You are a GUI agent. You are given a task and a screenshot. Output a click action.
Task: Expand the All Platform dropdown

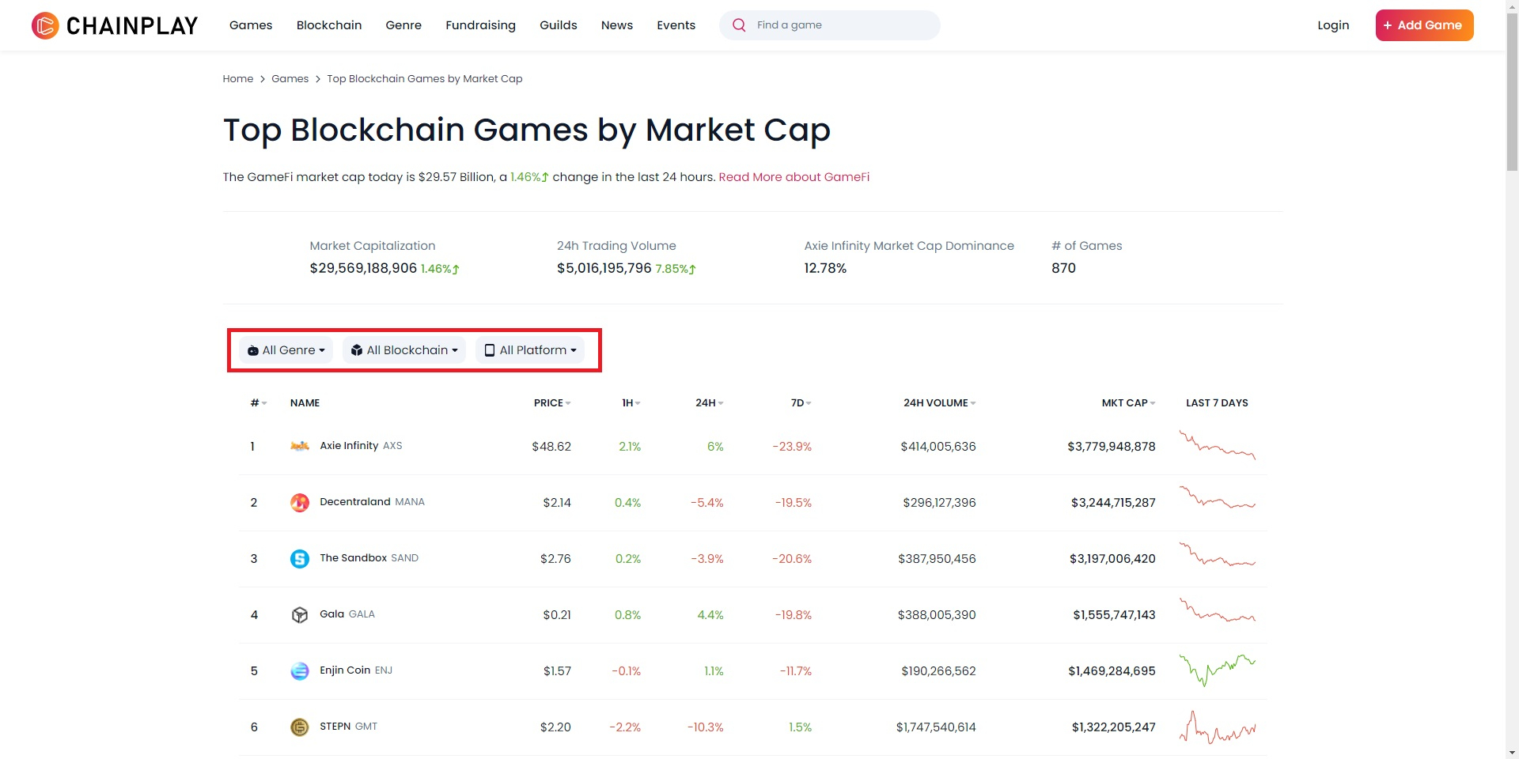[x=530, y=350]
